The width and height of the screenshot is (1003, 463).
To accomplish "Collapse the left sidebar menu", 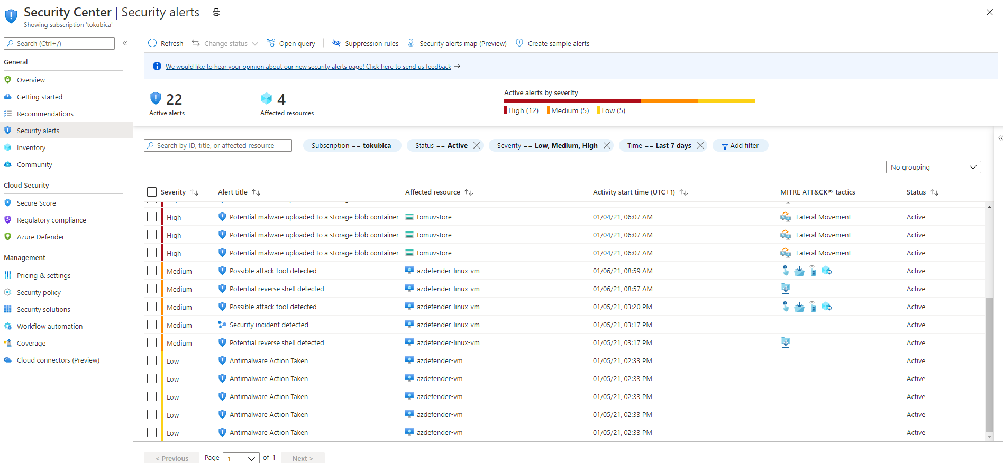I will pos(125,43).
